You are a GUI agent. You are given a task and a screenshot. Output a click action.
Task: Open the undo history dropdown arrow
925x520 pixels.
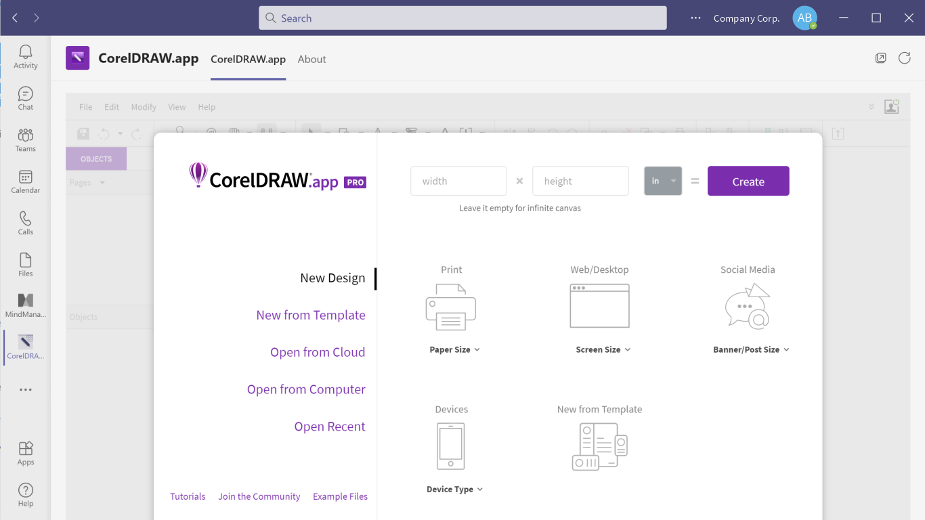point(120,134)
